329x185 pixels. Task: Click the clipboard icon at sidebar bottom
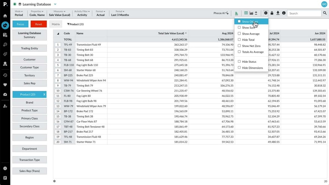click(x=5, y=178)
